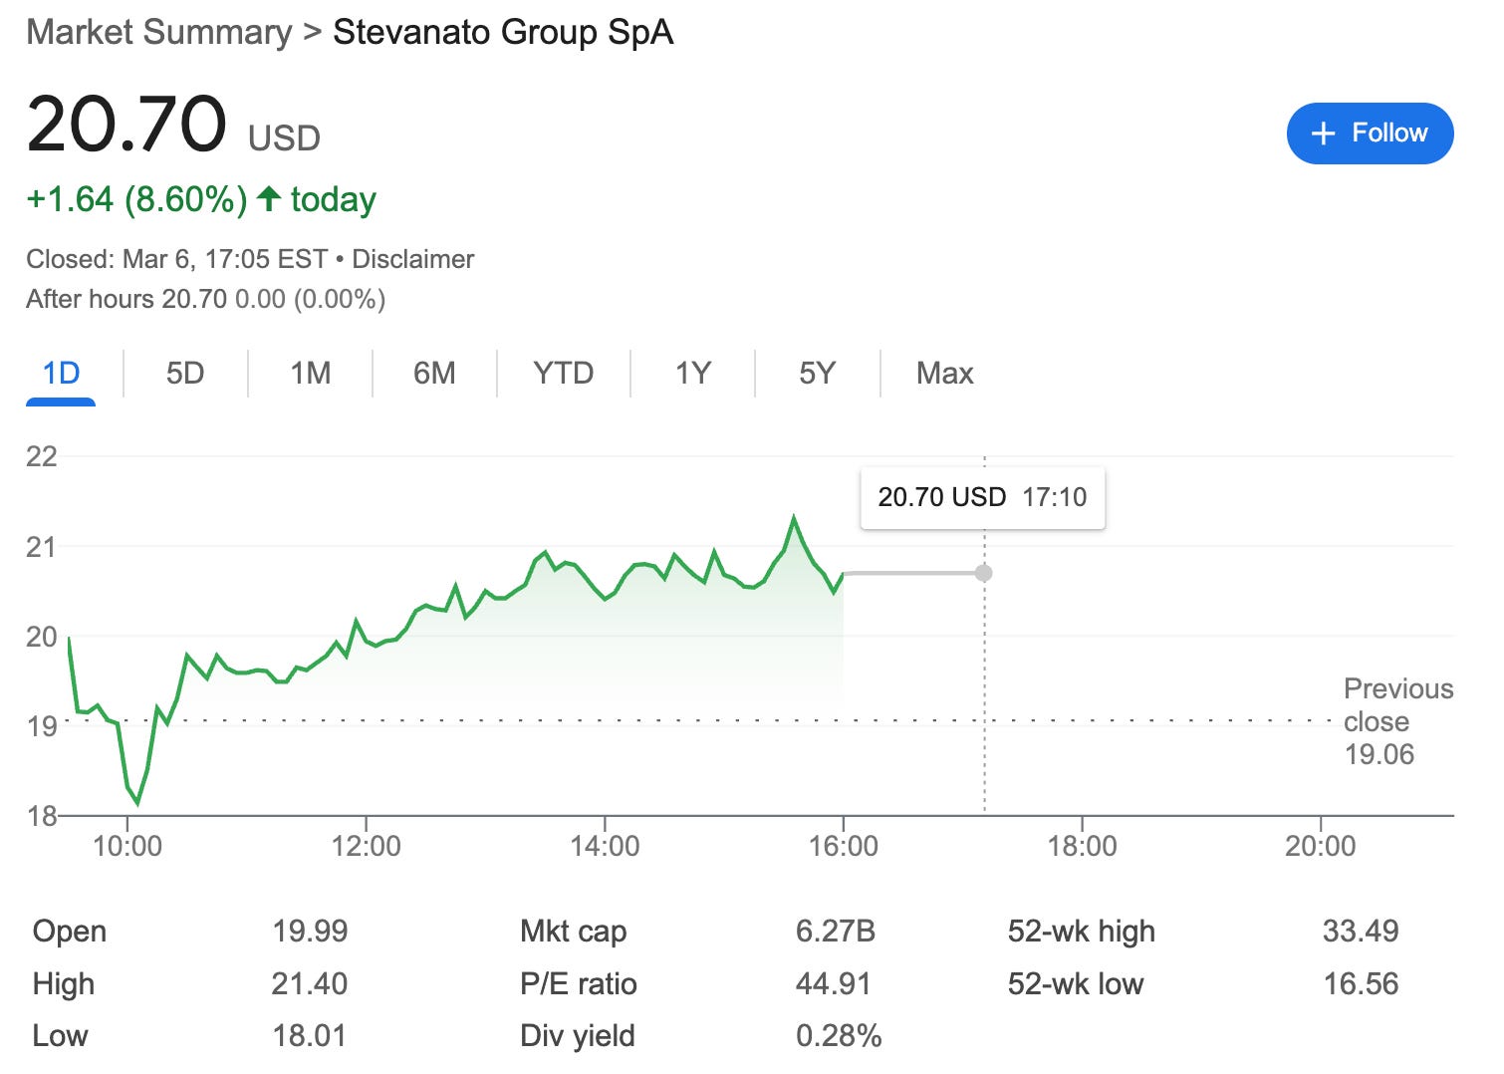This screenshot has height=1074, width=1504.
Task: Click the +1.64 (8.60%) change text
Action: coord(136,199)
